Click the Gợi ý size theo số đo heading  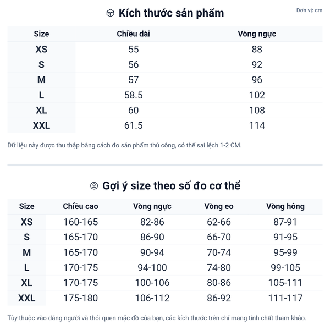[171, 186]
